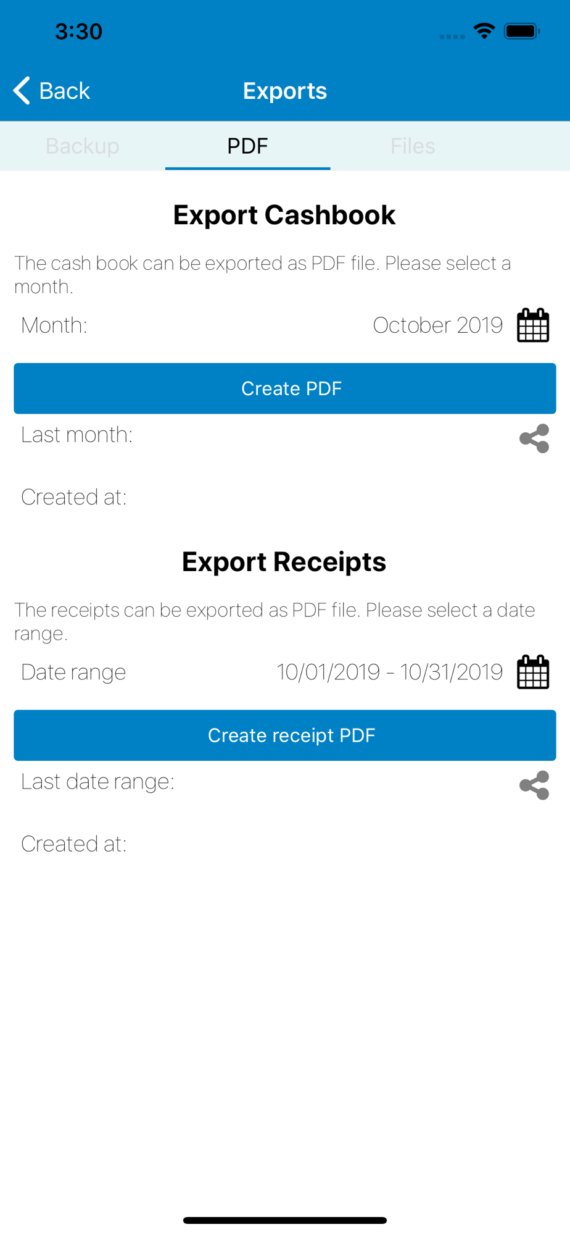Image resolution: width=570 pixels, height=1235 pixels.
Task: Tap share icon beside Last date range
Action: tap(534, 785)
